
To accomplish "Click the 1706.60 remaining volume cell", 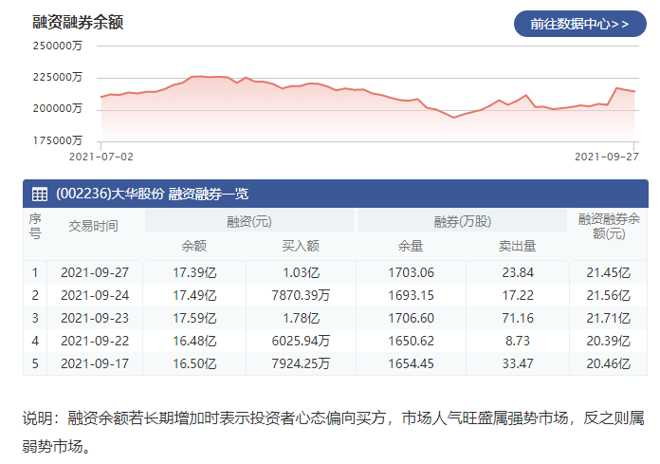I will (x=411, y=318).
